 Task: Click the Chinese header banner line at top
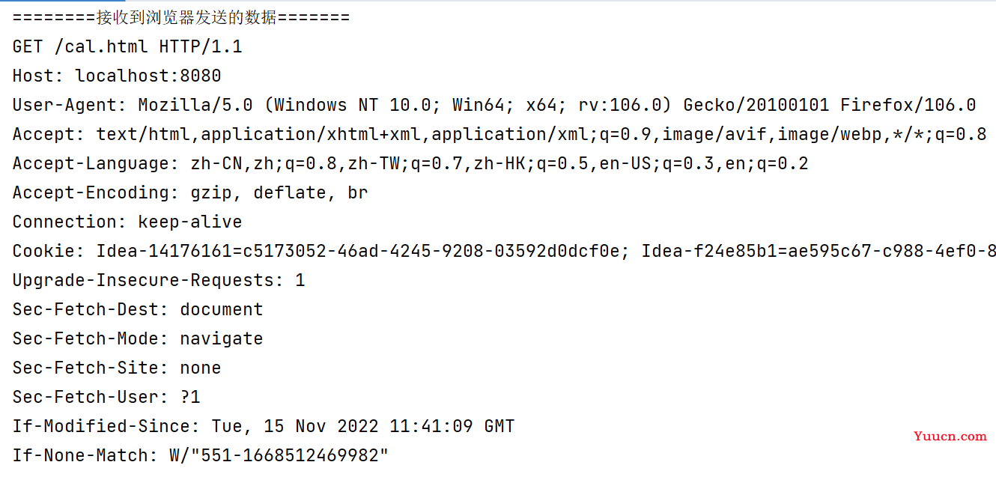pyautogui.click(x=181, y=17)
